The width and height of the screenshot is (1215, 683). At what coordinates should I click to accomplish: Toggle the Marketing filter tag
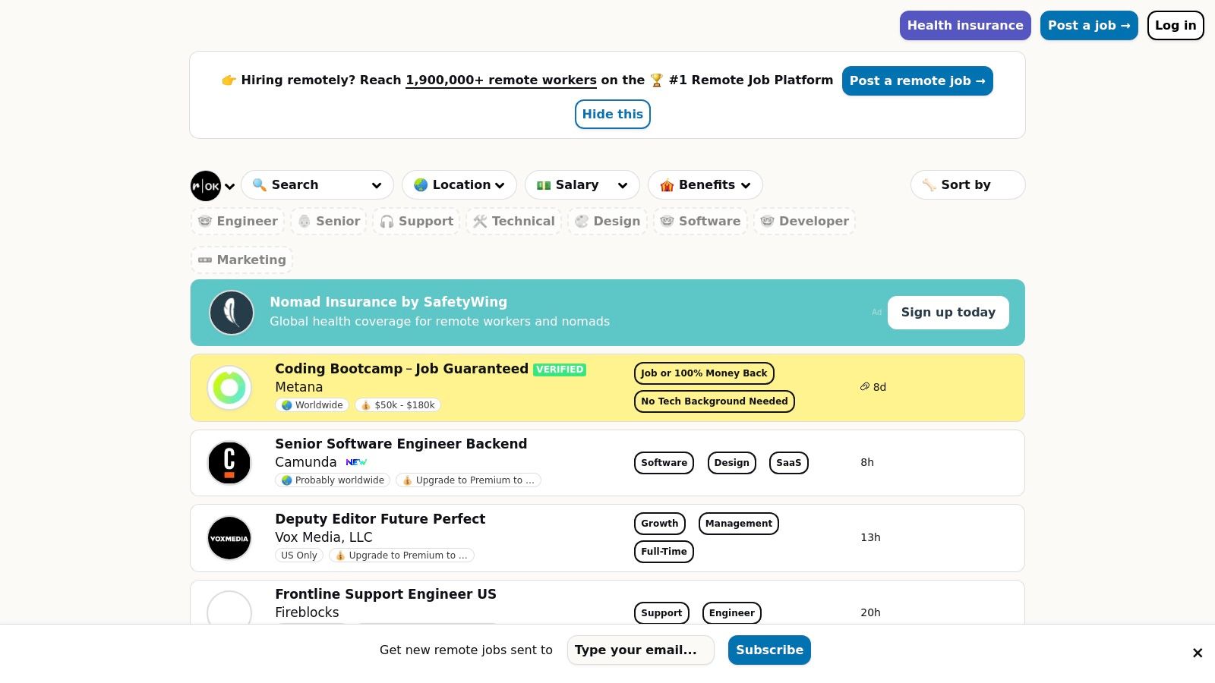coord(241,260)
